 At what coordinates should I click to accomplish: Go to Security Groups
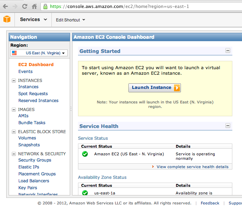(x=35, y=160)
